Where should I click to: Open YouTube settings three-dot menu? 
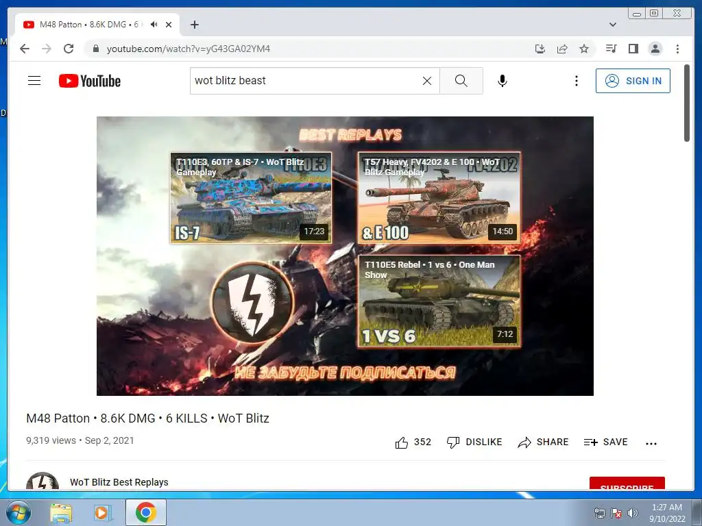point(576,81)
